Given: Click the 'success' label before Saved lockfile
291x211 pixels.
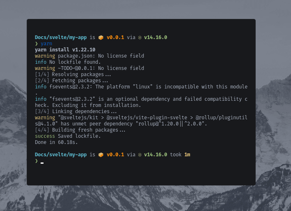Looking at the screenshot, I should coord(45,136).
